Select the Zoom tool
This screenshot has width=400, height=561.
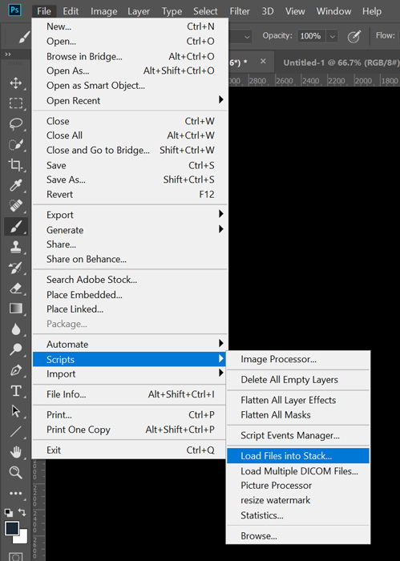point(15,472)
